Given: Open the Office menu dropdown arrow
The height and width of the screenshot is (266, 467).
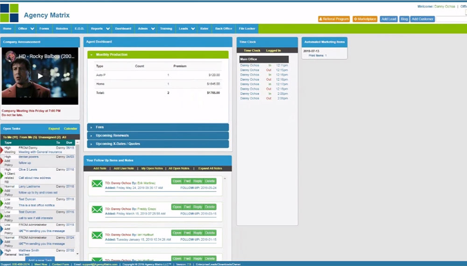Looking at the screenshot, I should (31, 28).
